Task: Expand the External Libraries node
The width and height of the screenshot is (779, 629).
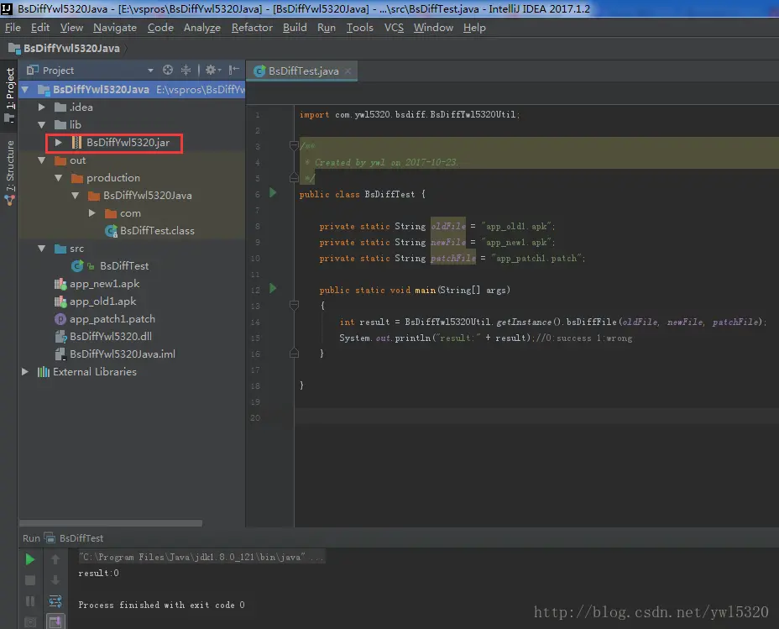Action: pos(25,372)
